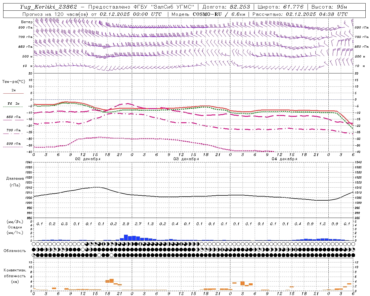Click '700 гПа' in the temperature legend
The height and width of the screenshot is (296, 370).
pyautogui.click(x=14, y=130)
